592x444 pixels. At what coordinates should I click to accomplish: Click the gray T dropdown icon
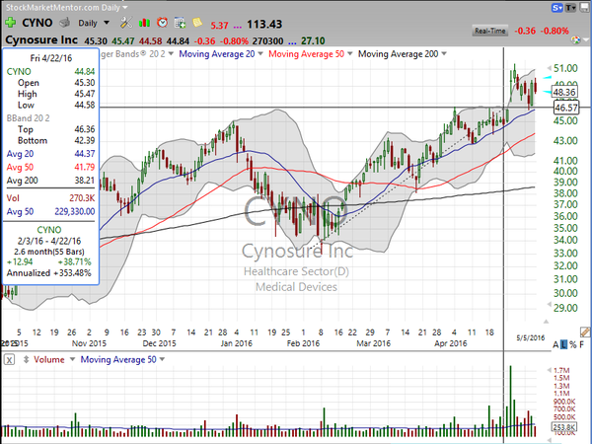(x=570, y=8)
